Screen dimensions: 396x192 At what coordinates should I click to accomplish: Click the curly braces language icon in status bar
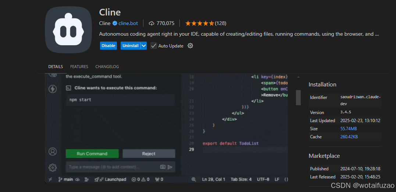tap(286, 179)
